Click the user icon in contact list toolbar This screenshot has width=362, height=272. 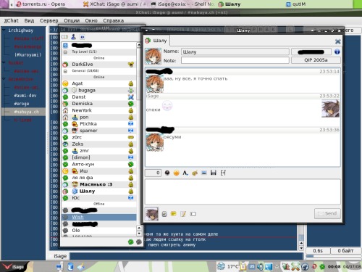(74, 37)
